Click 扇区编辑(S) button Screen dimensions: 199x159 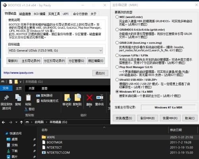point(96,61)
